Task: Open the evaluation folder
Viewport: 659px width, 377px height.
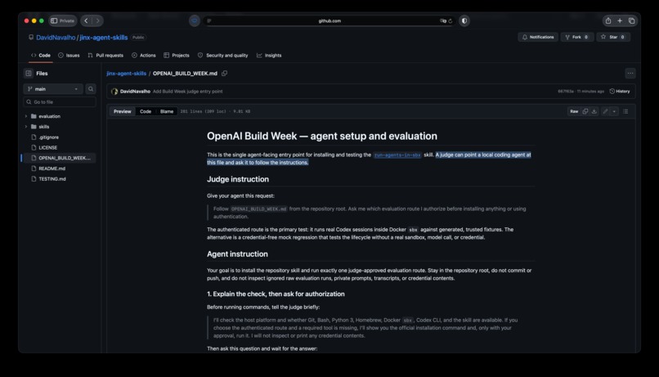Action: coord(49,116)
